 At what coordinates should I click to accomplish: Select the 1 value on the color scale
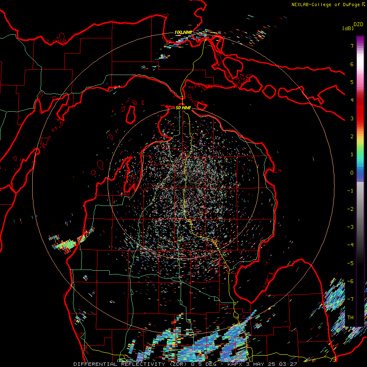(x=352, y=155)
